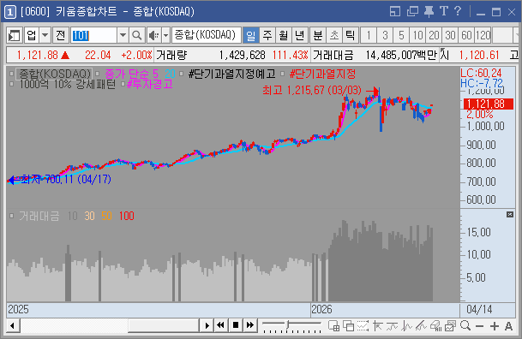The width and height of the screenshot is (522, 339).
Task: Search index with magnifier icon
Action: (137, 35)
